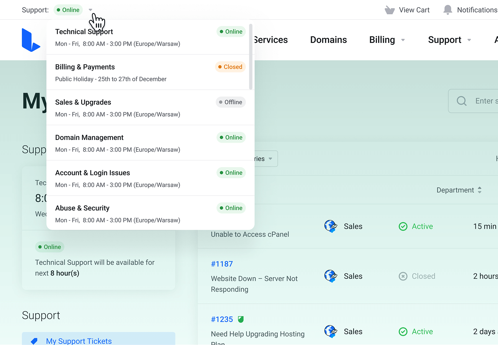This screenshot has height=345, width=498.
Task: Click the Closed badge for Billing & Payments
Action: 230,67
